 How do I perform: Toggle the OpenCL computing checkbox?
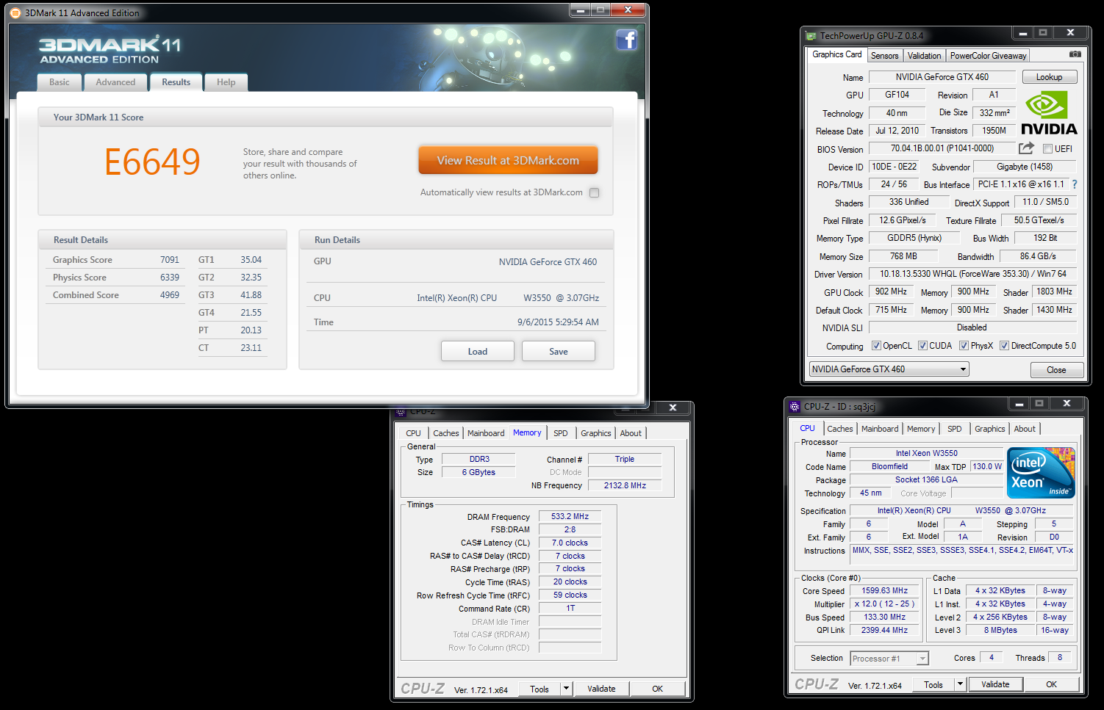click(x=876, y=346)
